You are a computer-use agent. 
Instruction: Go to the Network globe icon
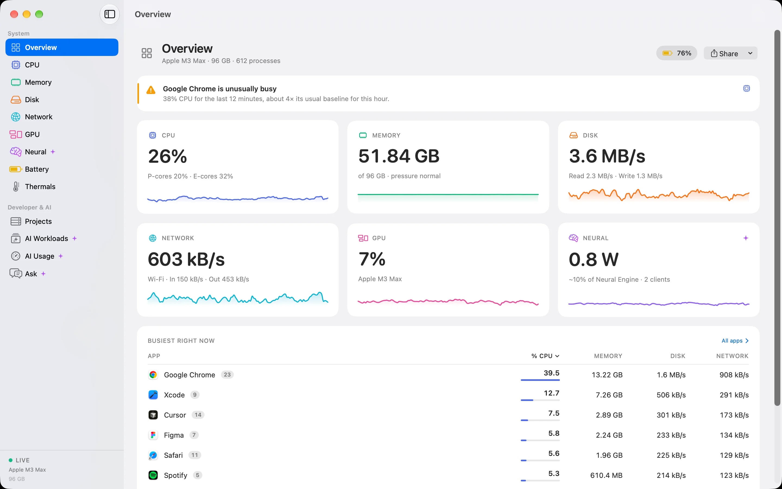tap(15, 117)
